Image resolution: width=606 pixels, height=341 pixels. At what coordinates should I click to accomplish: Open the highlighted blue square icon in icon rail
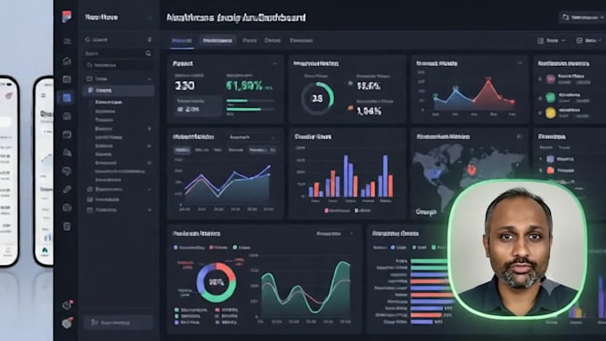[x=67, y=98]
